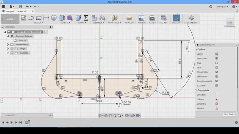Enable the Snap checkbox
239x134 pixels.
point(217,63)
